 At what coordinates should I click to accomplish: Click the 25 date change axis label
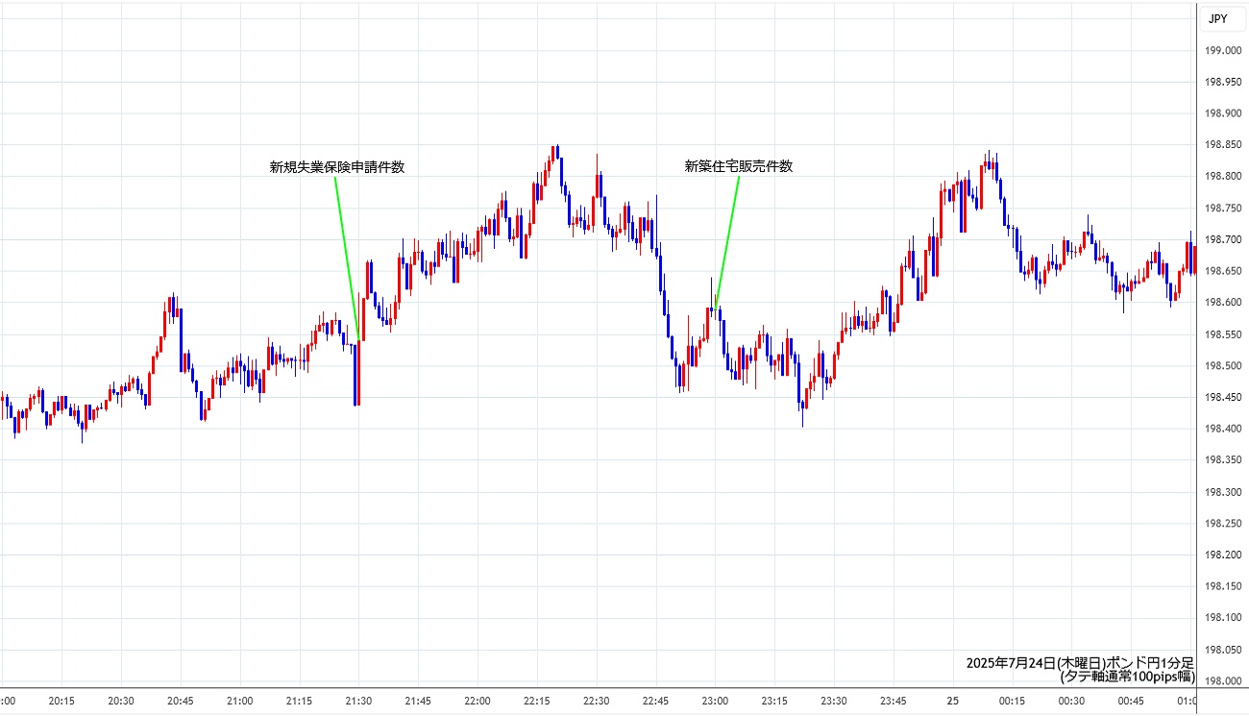[952, 702]
